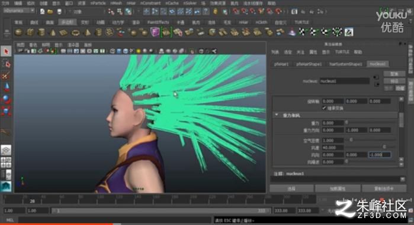Switch to single perspective view layout

tap(6, 150)
